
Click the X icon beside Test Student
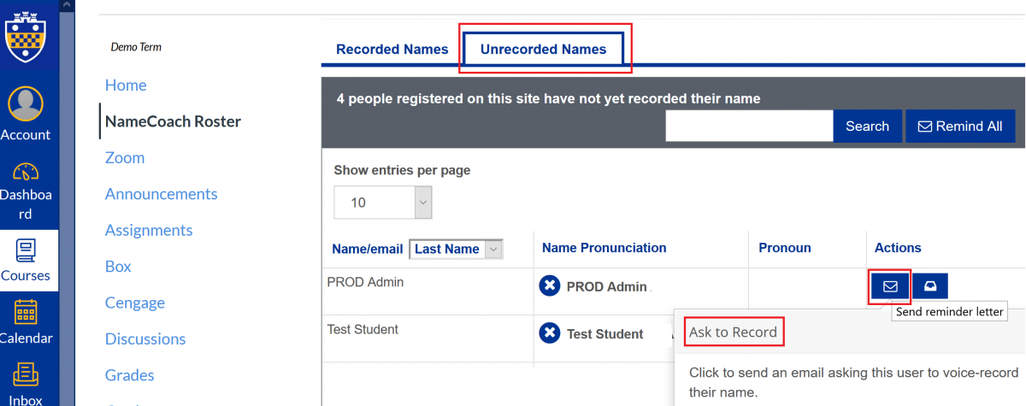550,333
